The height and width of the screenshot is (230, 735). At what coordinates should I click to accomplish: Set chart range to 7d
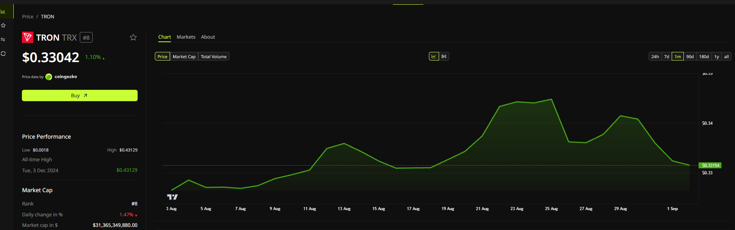667,57
